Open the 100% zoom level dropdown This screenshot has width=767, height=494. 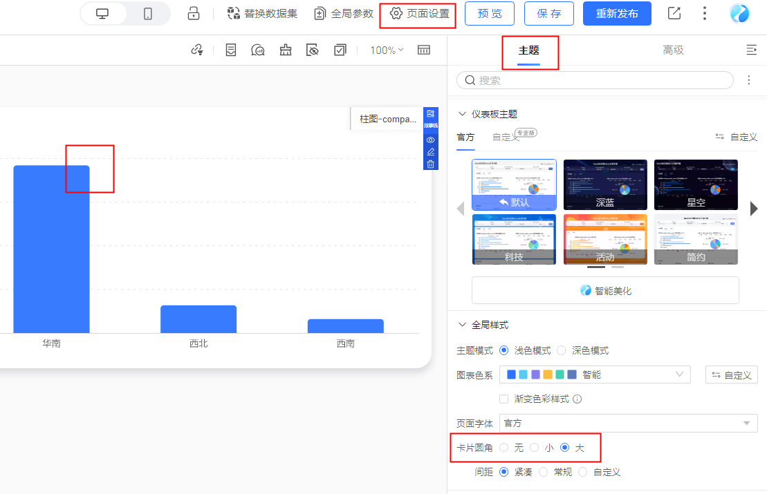(387, 50)
